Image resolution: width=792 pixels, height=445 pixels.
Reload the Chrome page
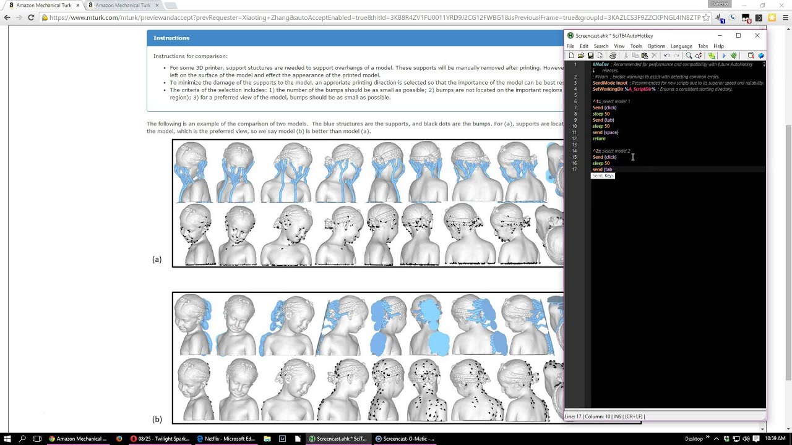coord(31,18)
